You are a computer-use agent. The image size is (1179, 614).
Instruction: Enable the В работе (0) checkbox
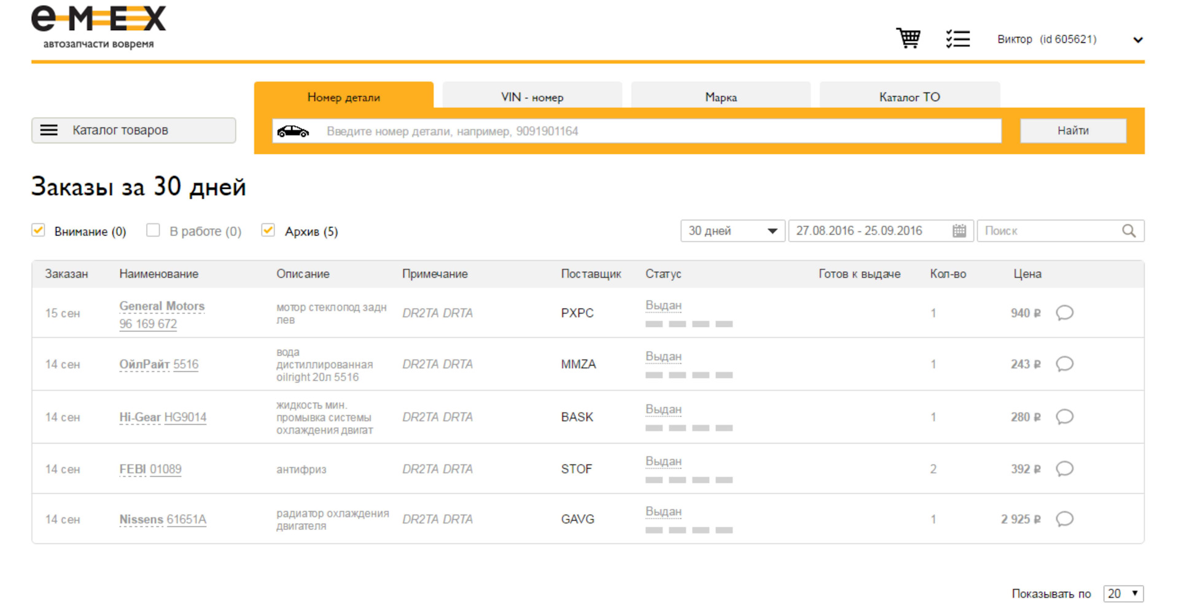click(154, 231)
